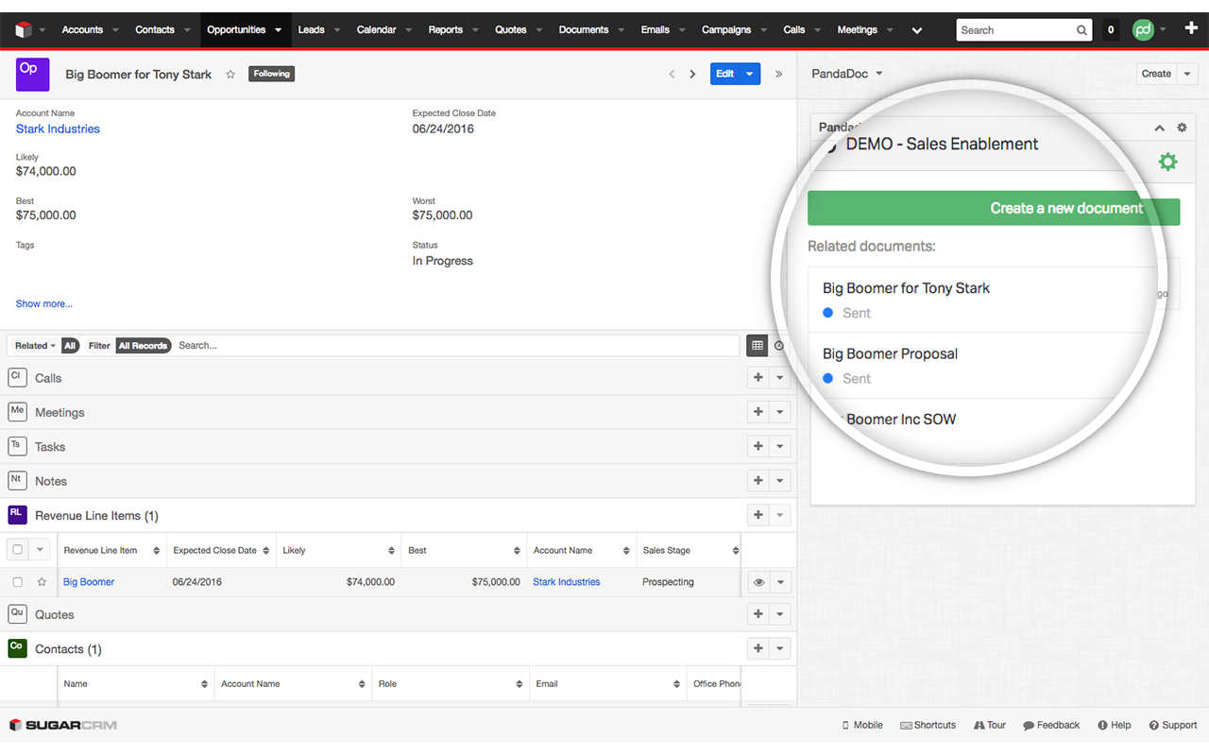Open the Stark Industries account link

click(58, 129)
